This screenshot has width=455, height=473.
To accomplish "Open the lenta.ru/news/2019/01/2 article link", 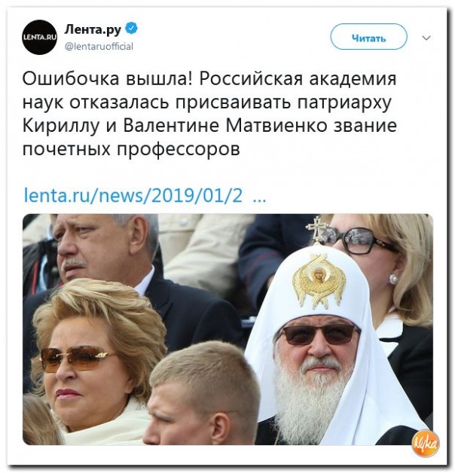I will 133,196.
